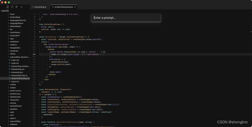Open the notebook folder
The height and width of the screenshot is (127, 252).
(x=15, y=51)
